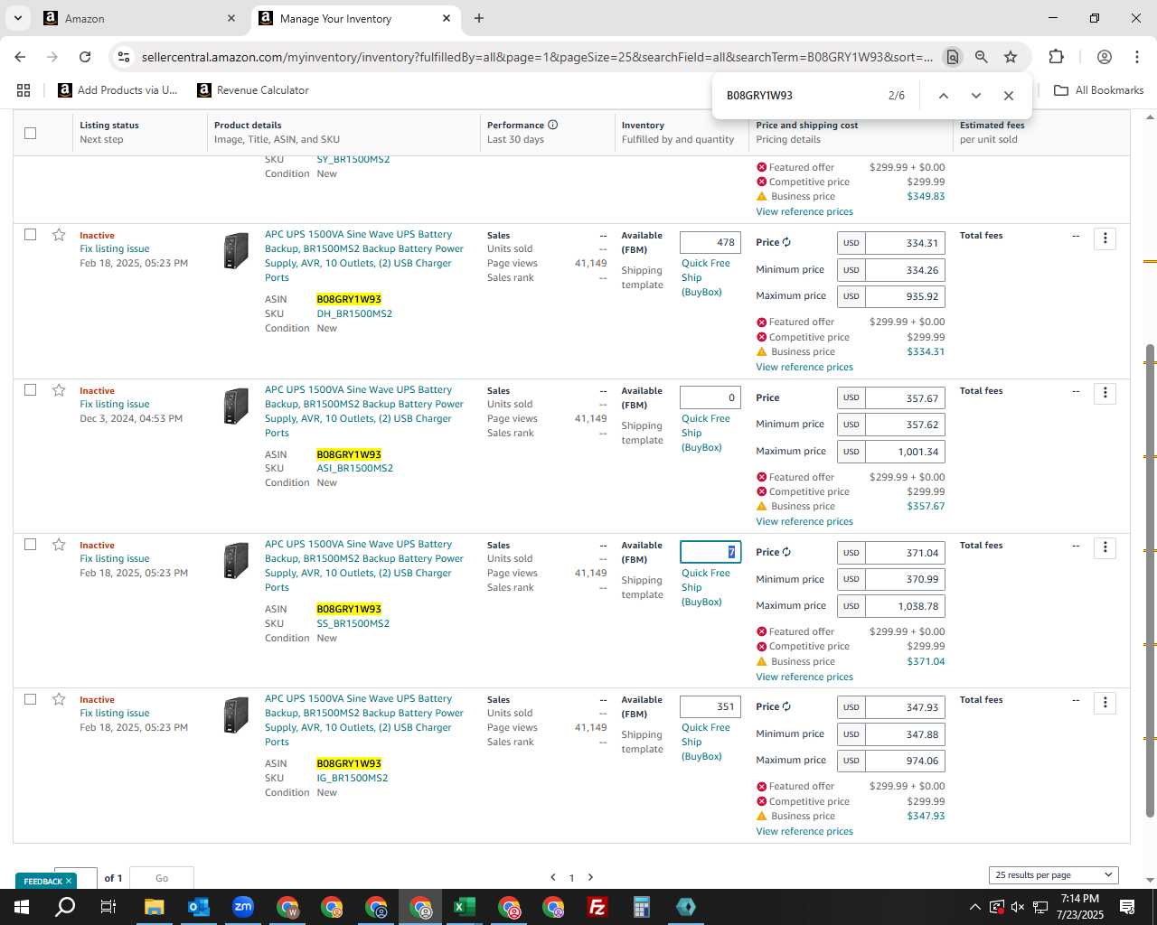
Task: Select all listings header checkbox
Action: point(30,133)
